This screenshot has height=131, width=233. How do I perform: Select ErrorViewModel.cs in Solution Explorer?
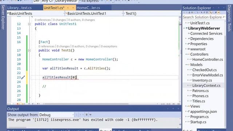(x=208, y=75)
